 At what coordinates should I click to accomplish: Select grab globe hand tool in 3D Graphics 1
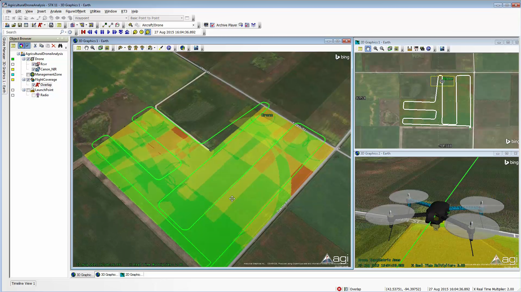86,48
